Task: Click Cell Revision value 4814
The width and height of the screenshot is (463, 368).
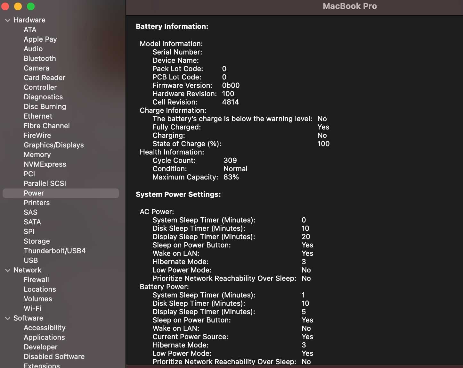Action: click(x=230, y=102)
